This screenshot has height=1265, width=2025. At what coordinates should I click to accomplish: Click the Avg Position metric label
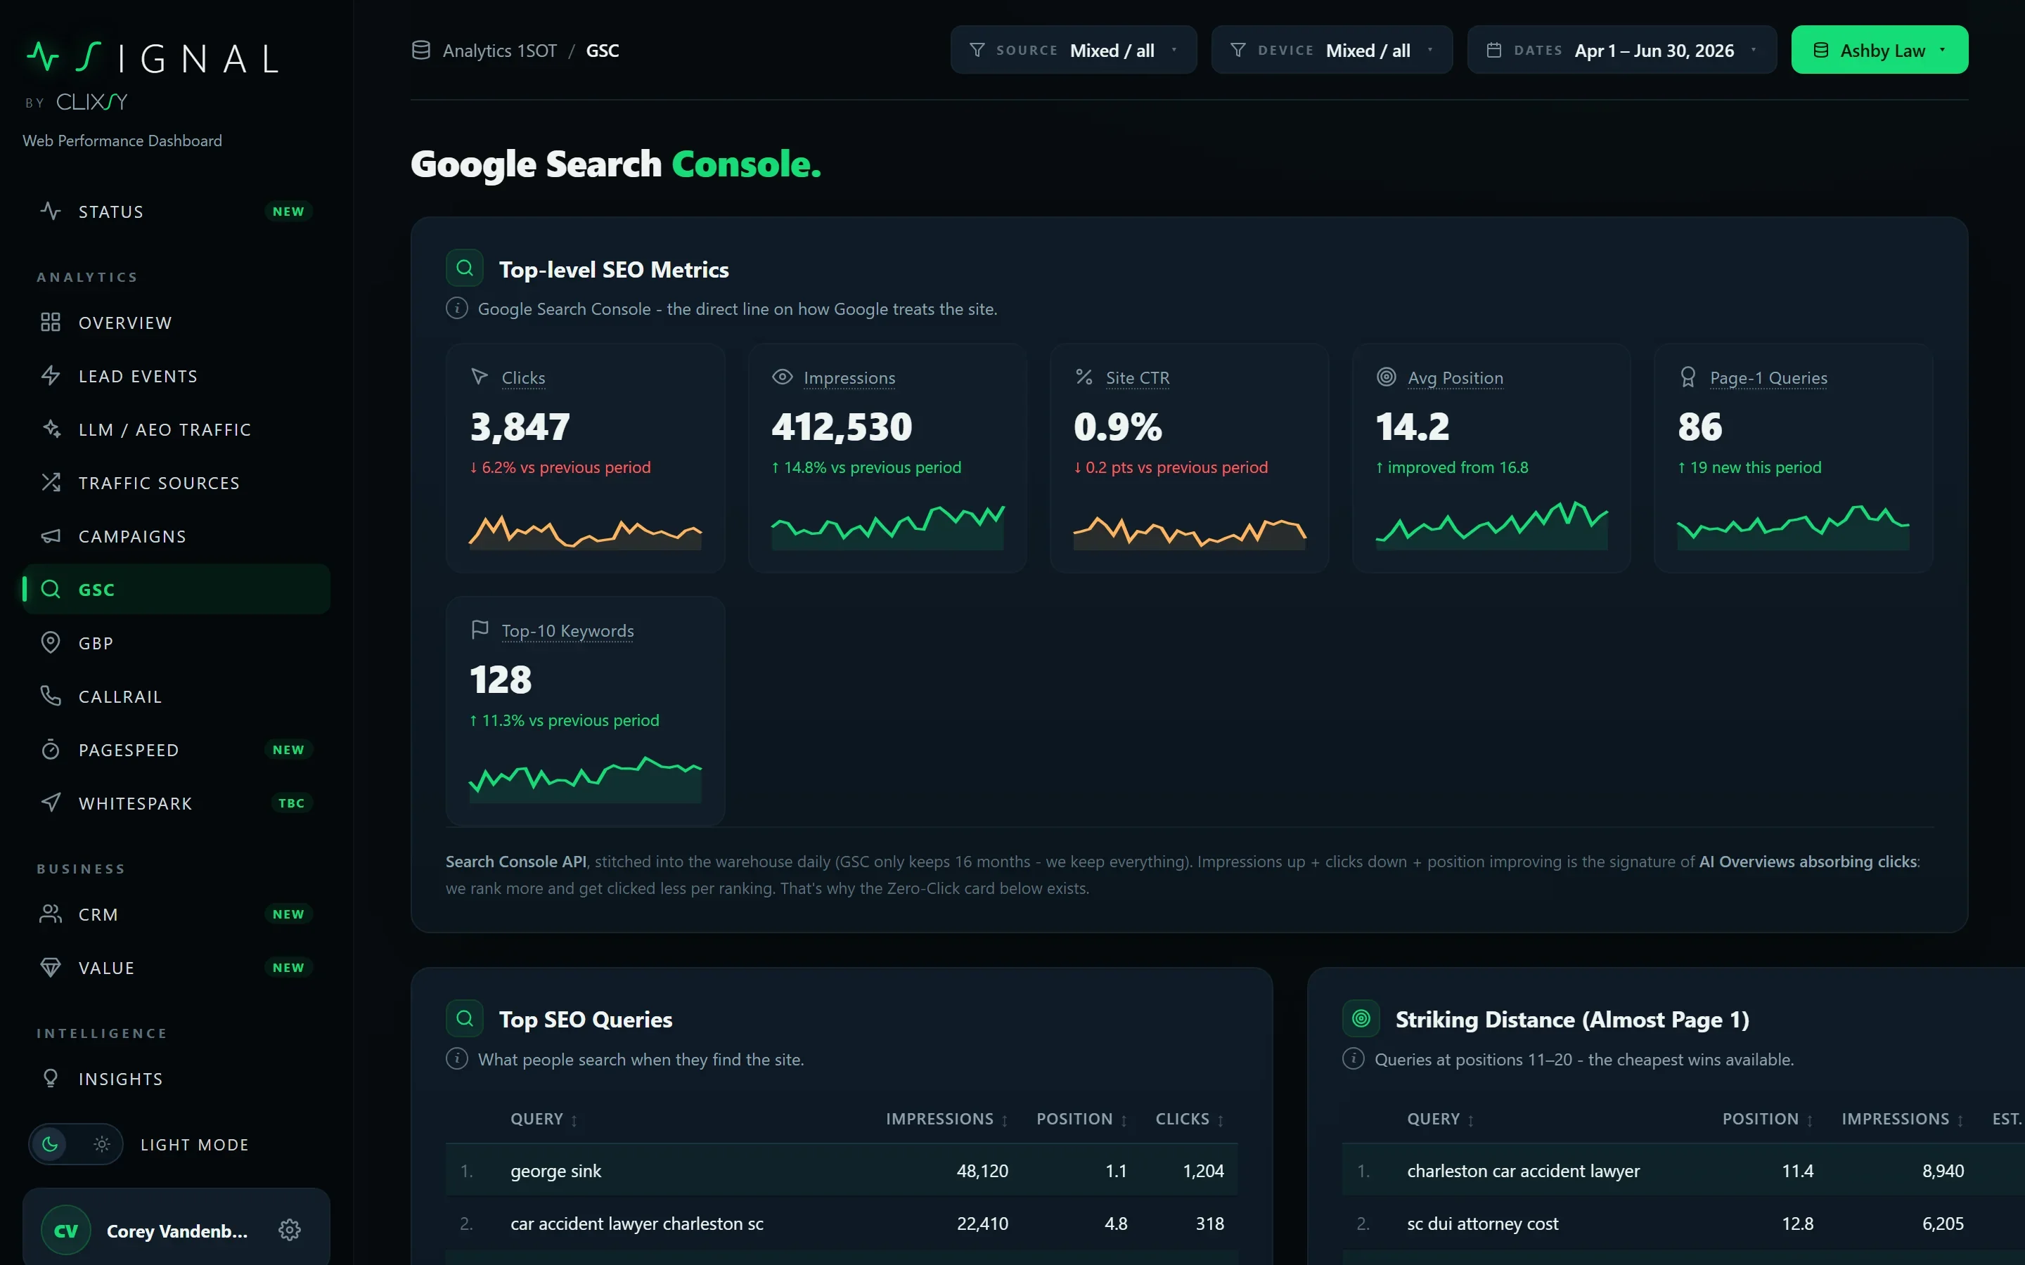tap(1455, 377)
